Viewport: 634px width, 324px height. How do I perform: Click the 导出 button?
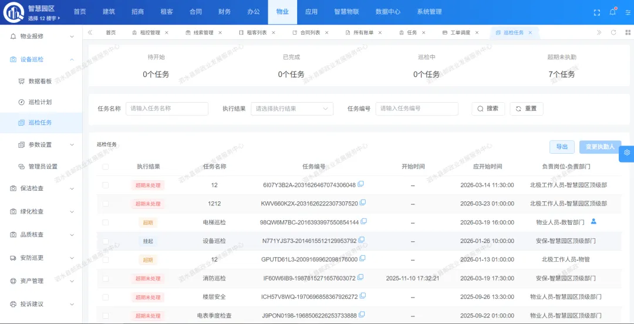(562, 147)
